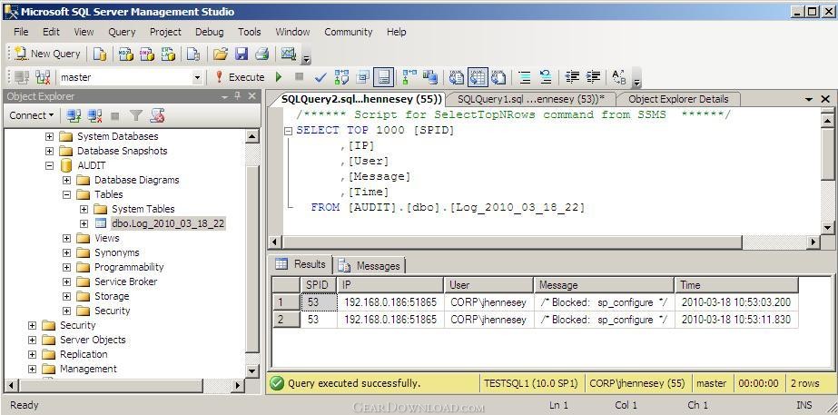Click the SPID column header
The width and height of the screenshot is (838, 415).
coord(317,285)
